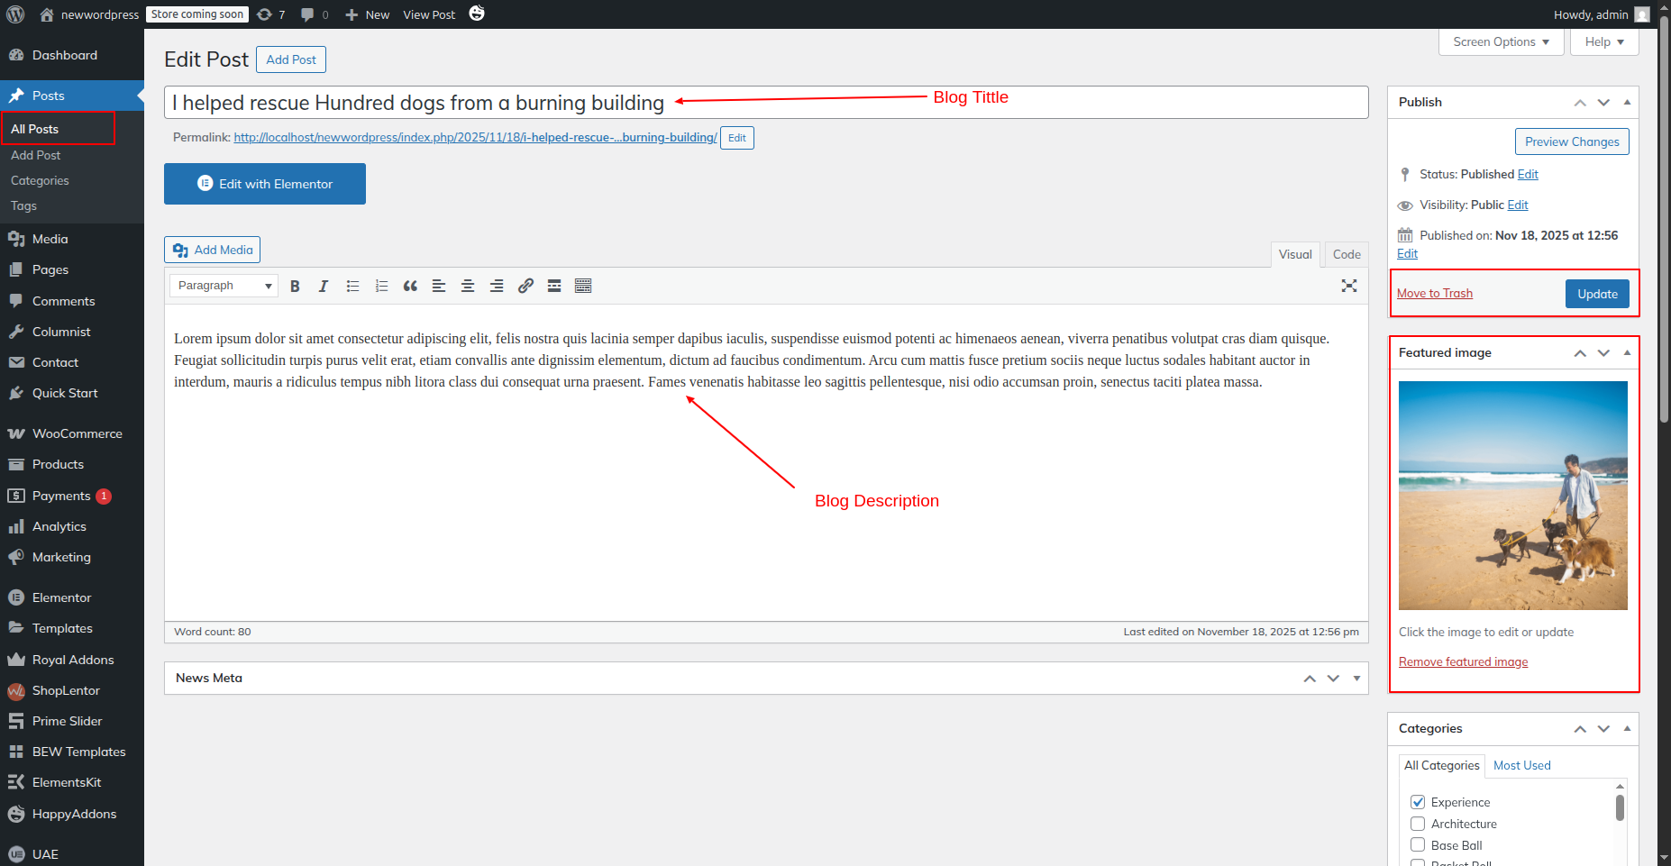Toggle bold formatting in editor toolbar
Image resolution: width=1671 pixels, height=866 pixels.
(295, 286)
